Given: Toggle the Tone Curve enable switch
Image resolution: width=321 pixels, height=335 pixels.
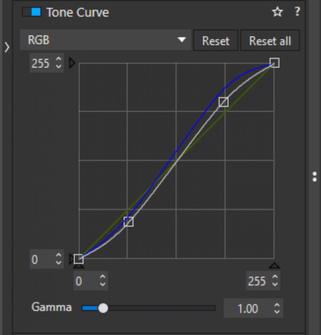Looking at the screenshot, I should [32, 12].
